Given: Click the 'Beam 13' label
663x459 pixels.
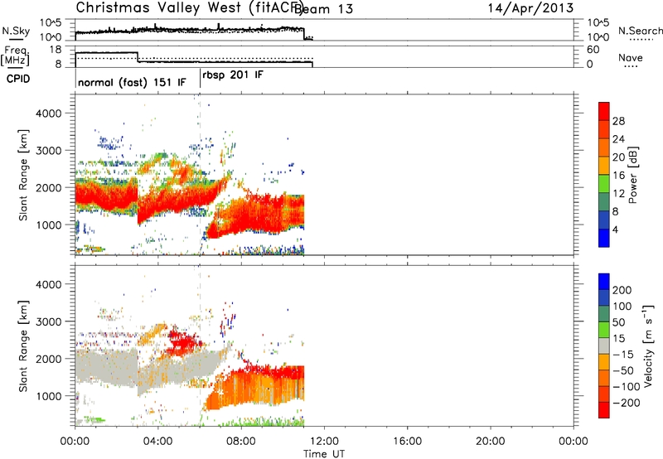Looking at the screenshot, I should click(x=323, y=9).
